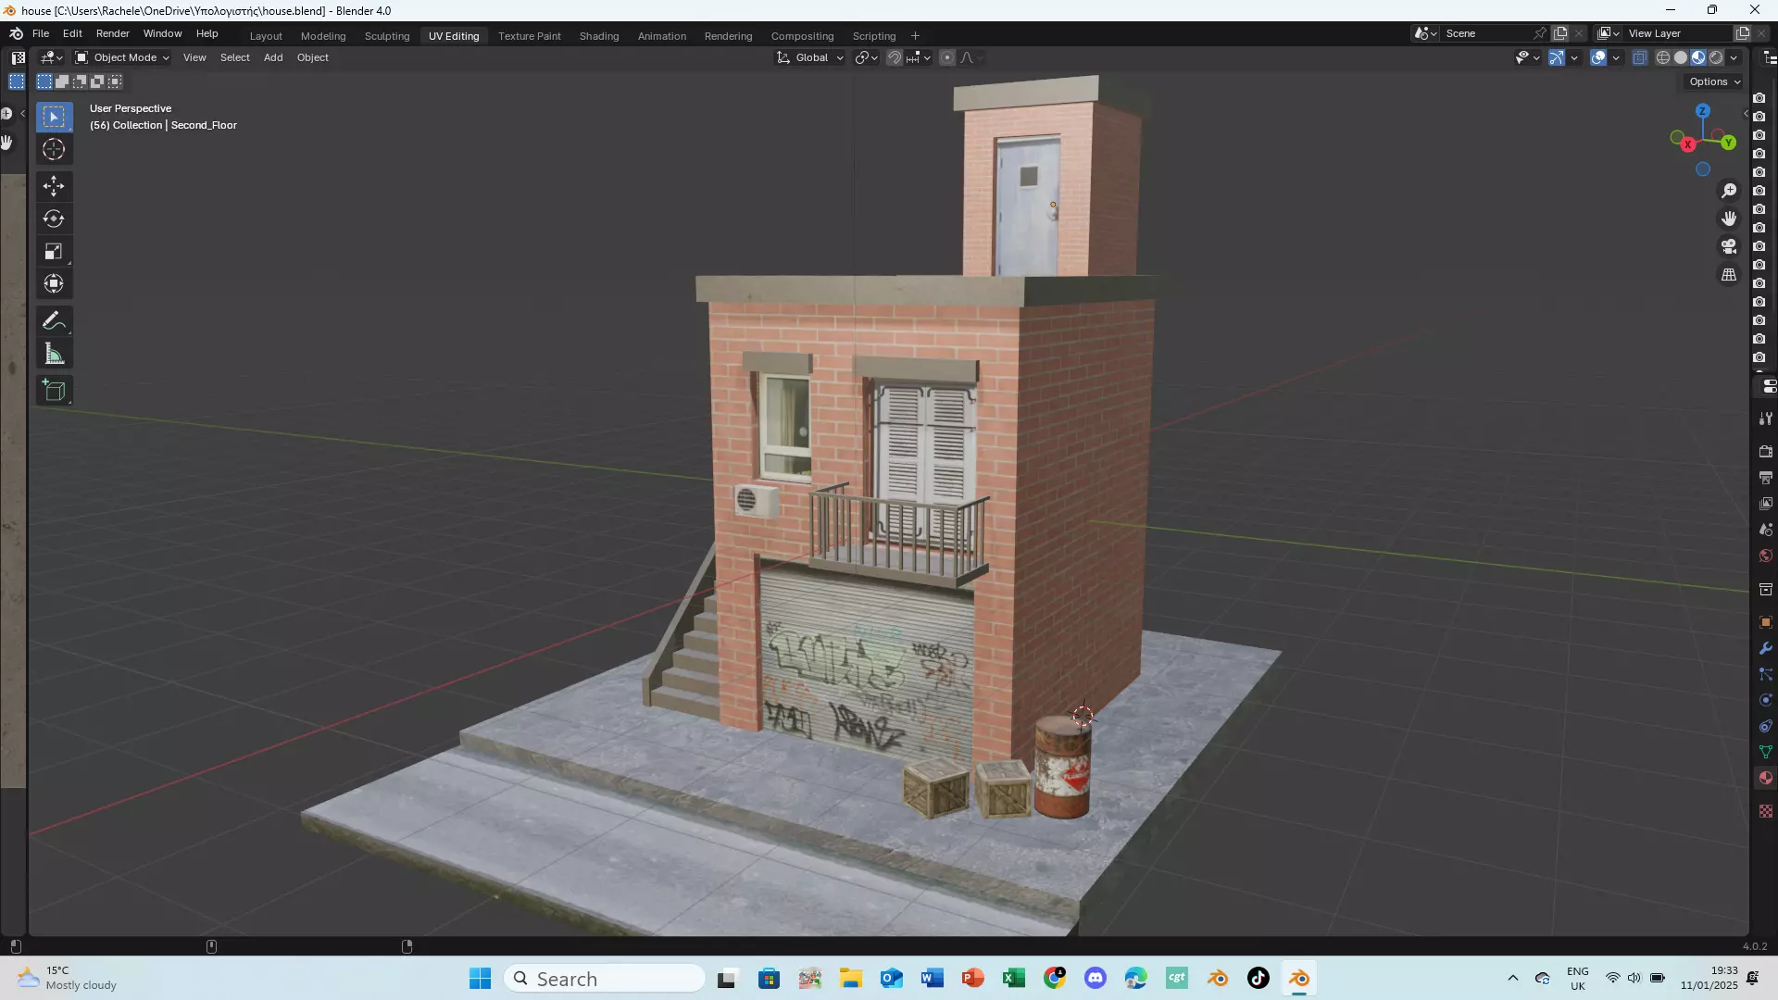Screen dimensions: 1778x1000
Task: Switch to Material Preview shading
Action: coord(1698,57)
